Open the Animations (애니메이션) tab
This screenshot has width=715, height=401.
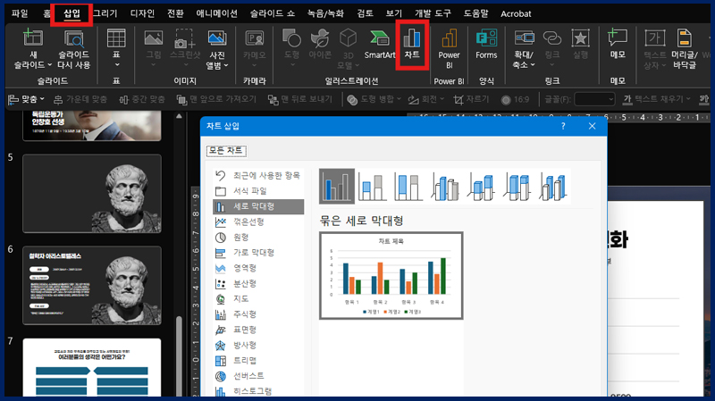pos(216,13)
